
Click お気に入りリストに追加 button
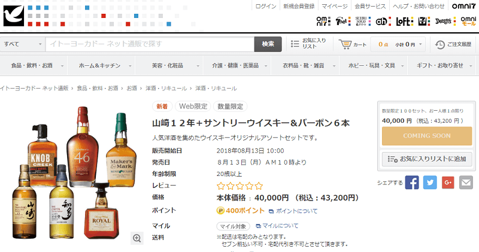(427, 159)
